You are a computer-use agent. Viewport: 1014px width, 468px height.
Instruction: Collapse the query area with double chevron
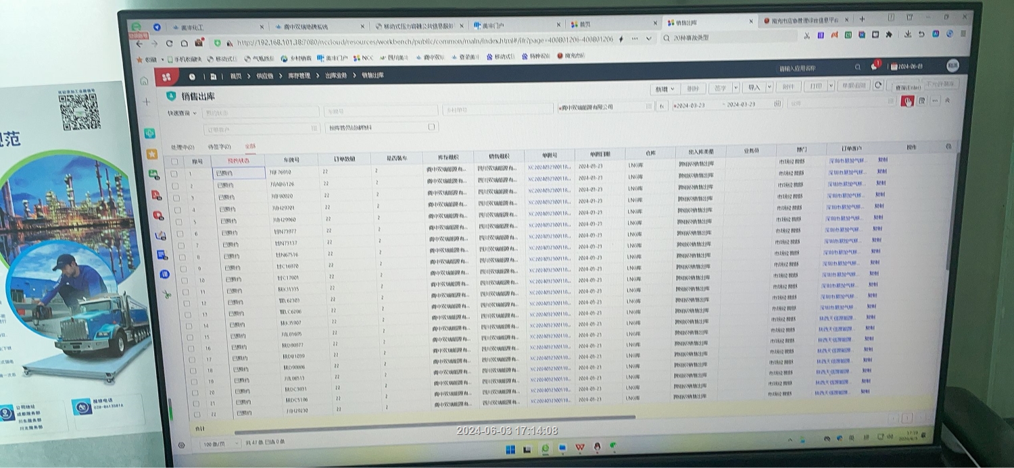click(x=947, y=100)
